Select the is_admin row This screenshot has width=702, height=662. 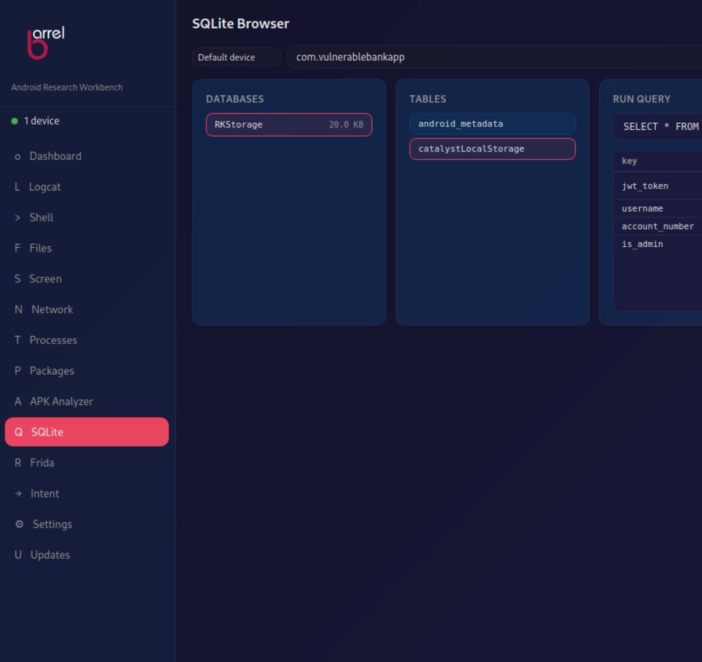click(658, 244)
